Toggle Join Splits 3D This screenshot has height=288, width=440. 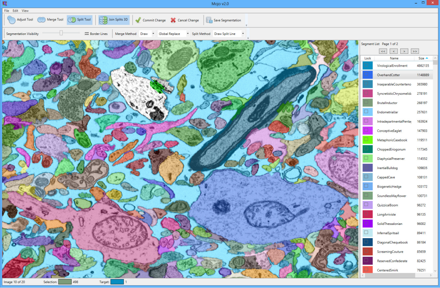114,20
